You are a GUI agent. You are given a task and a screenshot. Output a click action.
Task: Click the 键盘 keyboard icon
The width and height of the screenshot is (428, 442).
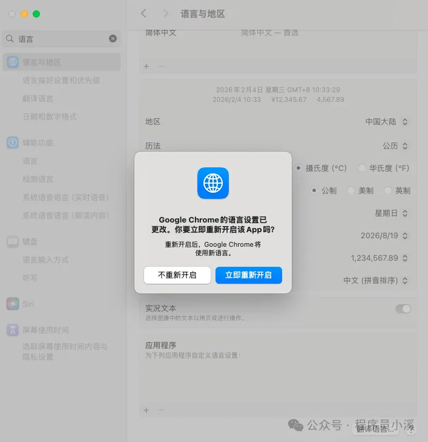pyautogui.click(x=13, y=241)
